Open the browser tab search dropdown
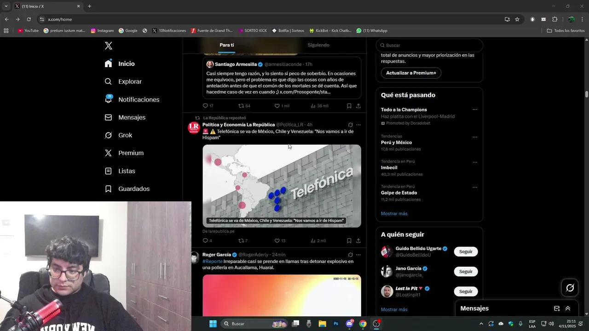The height and width of the screenshot is (331, 589). click(x=6, y=6)
